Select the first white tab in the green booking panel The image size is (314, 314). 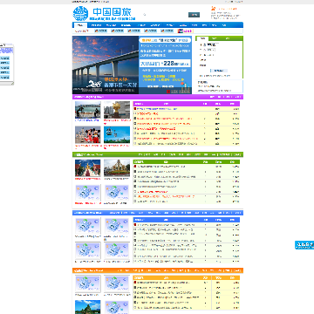[x=202, y=38]
